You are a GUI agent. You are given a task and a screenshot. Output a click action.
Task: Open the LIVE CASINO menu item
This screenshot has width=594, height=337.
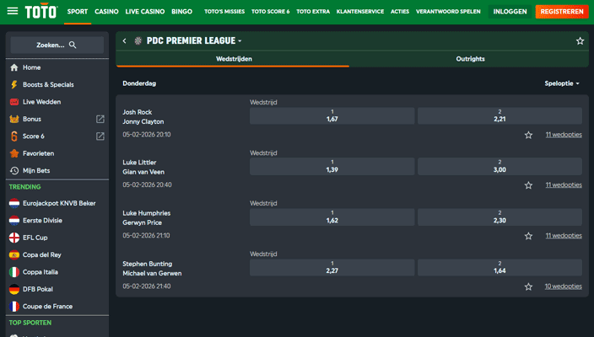tap(145, 12)
